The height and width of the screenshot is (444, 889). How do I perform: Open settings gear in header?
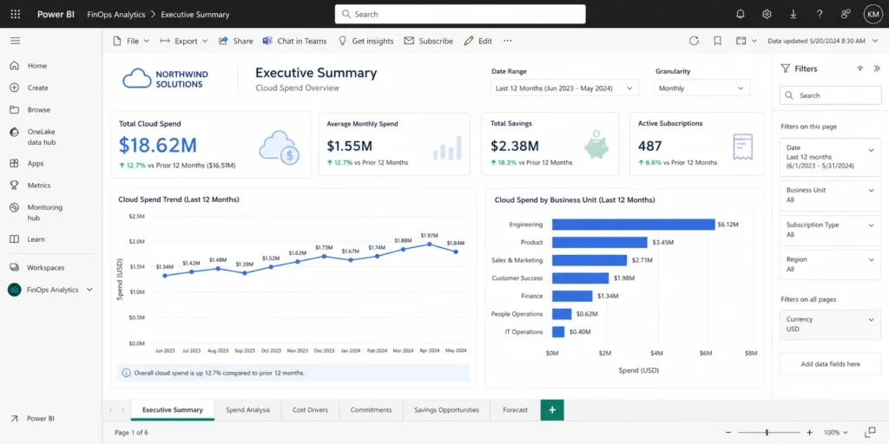click(x=767, y=14)
